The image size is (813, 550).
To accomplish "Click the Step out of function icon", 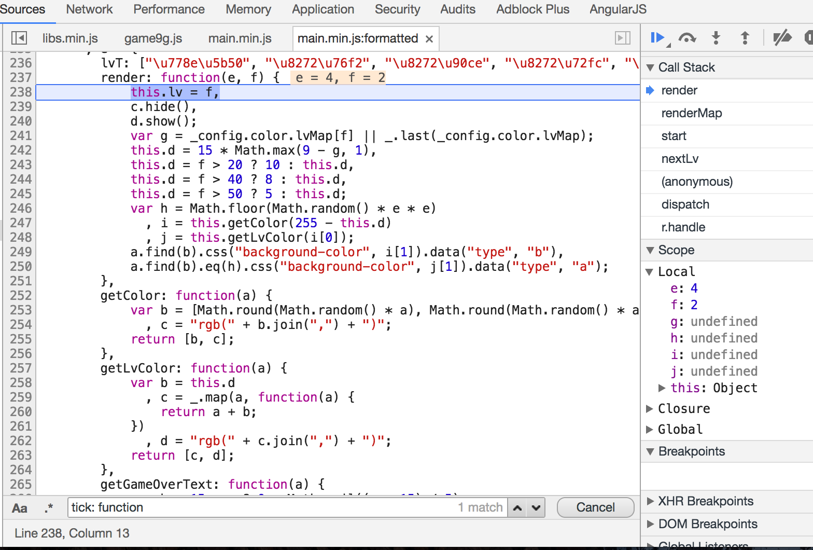I will (745, 38).
